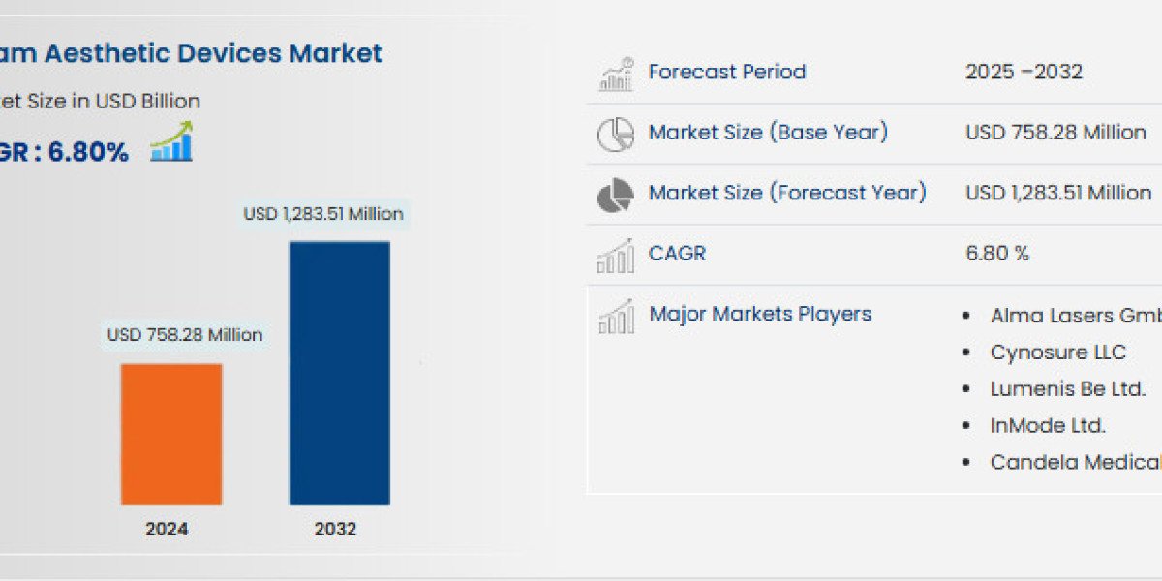The width and height of the screenshot is (1162, 581).
Task: Click the 2024 axis label
Action: click(x=167, y=529)
